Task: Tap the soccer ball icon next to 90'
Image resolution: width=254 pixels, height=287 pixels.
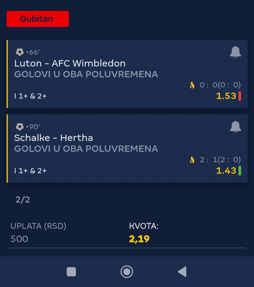Action: click(x=20, y=127)
